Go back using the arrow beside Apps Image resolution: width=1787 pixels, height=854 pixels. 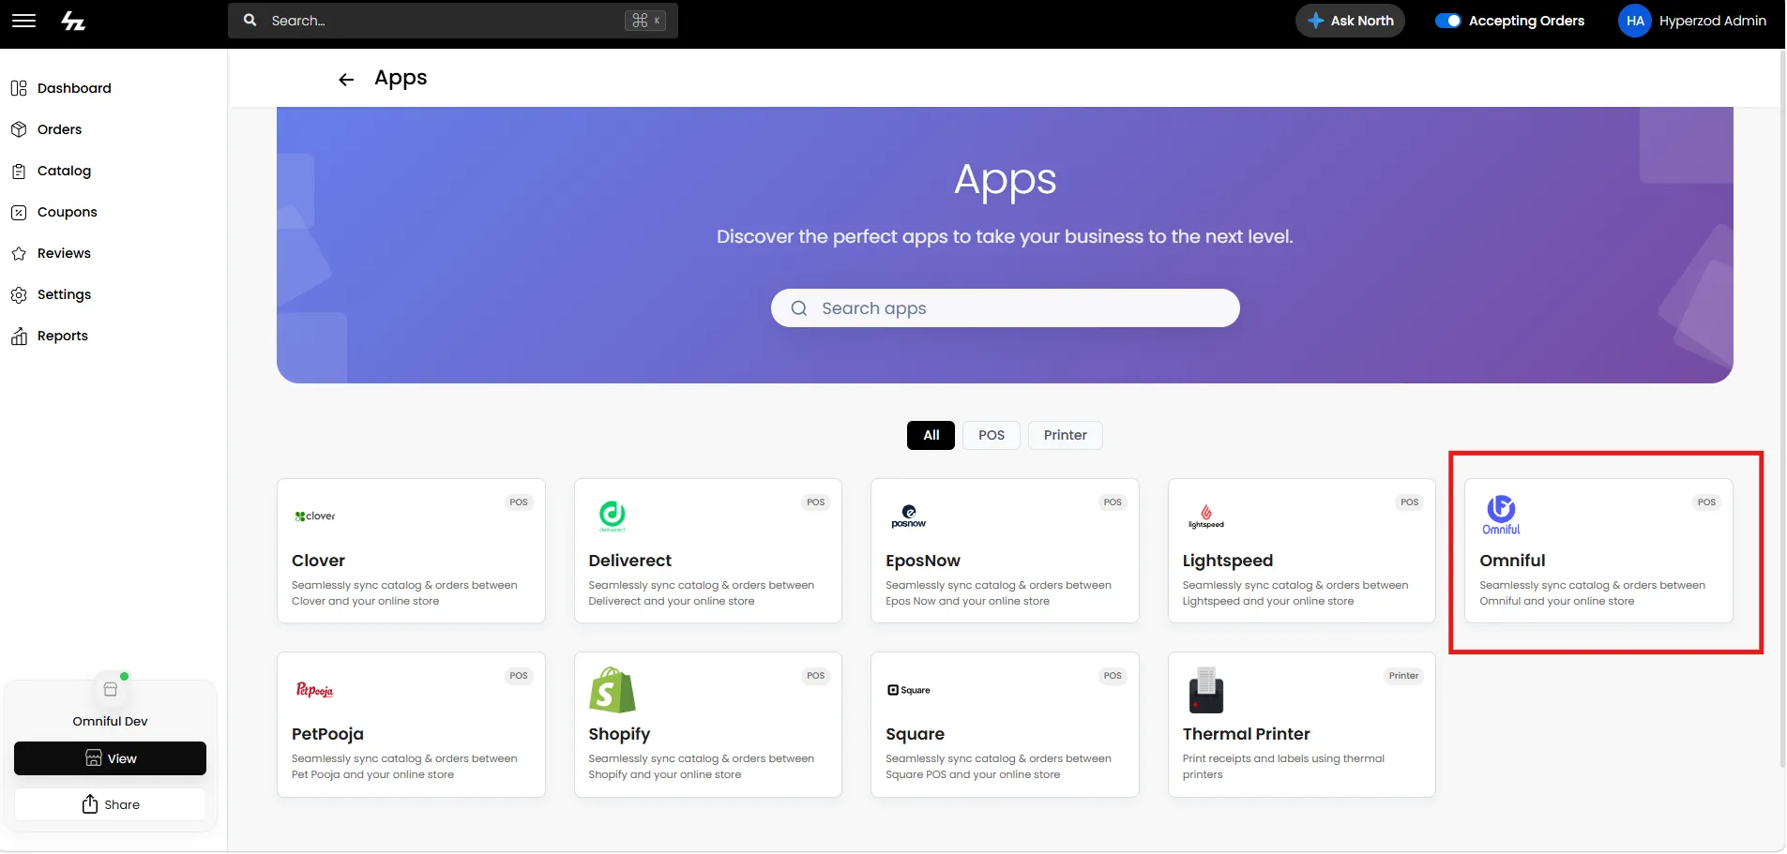pyautogui.click(x=346, y=80)
